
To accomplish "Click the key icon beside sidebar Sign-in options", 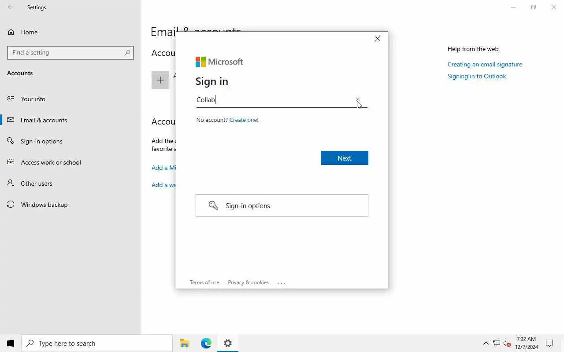I will [x=11, y=141].
